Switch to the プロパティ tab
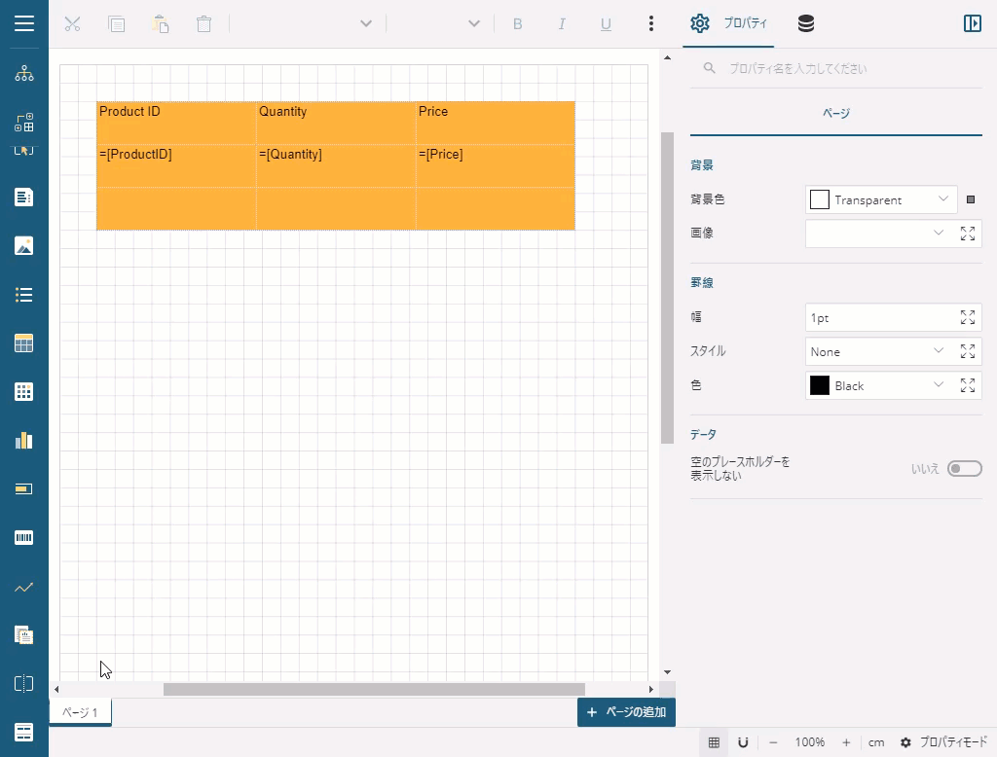The height and width of the screenshot is (757, 997). 729,24
